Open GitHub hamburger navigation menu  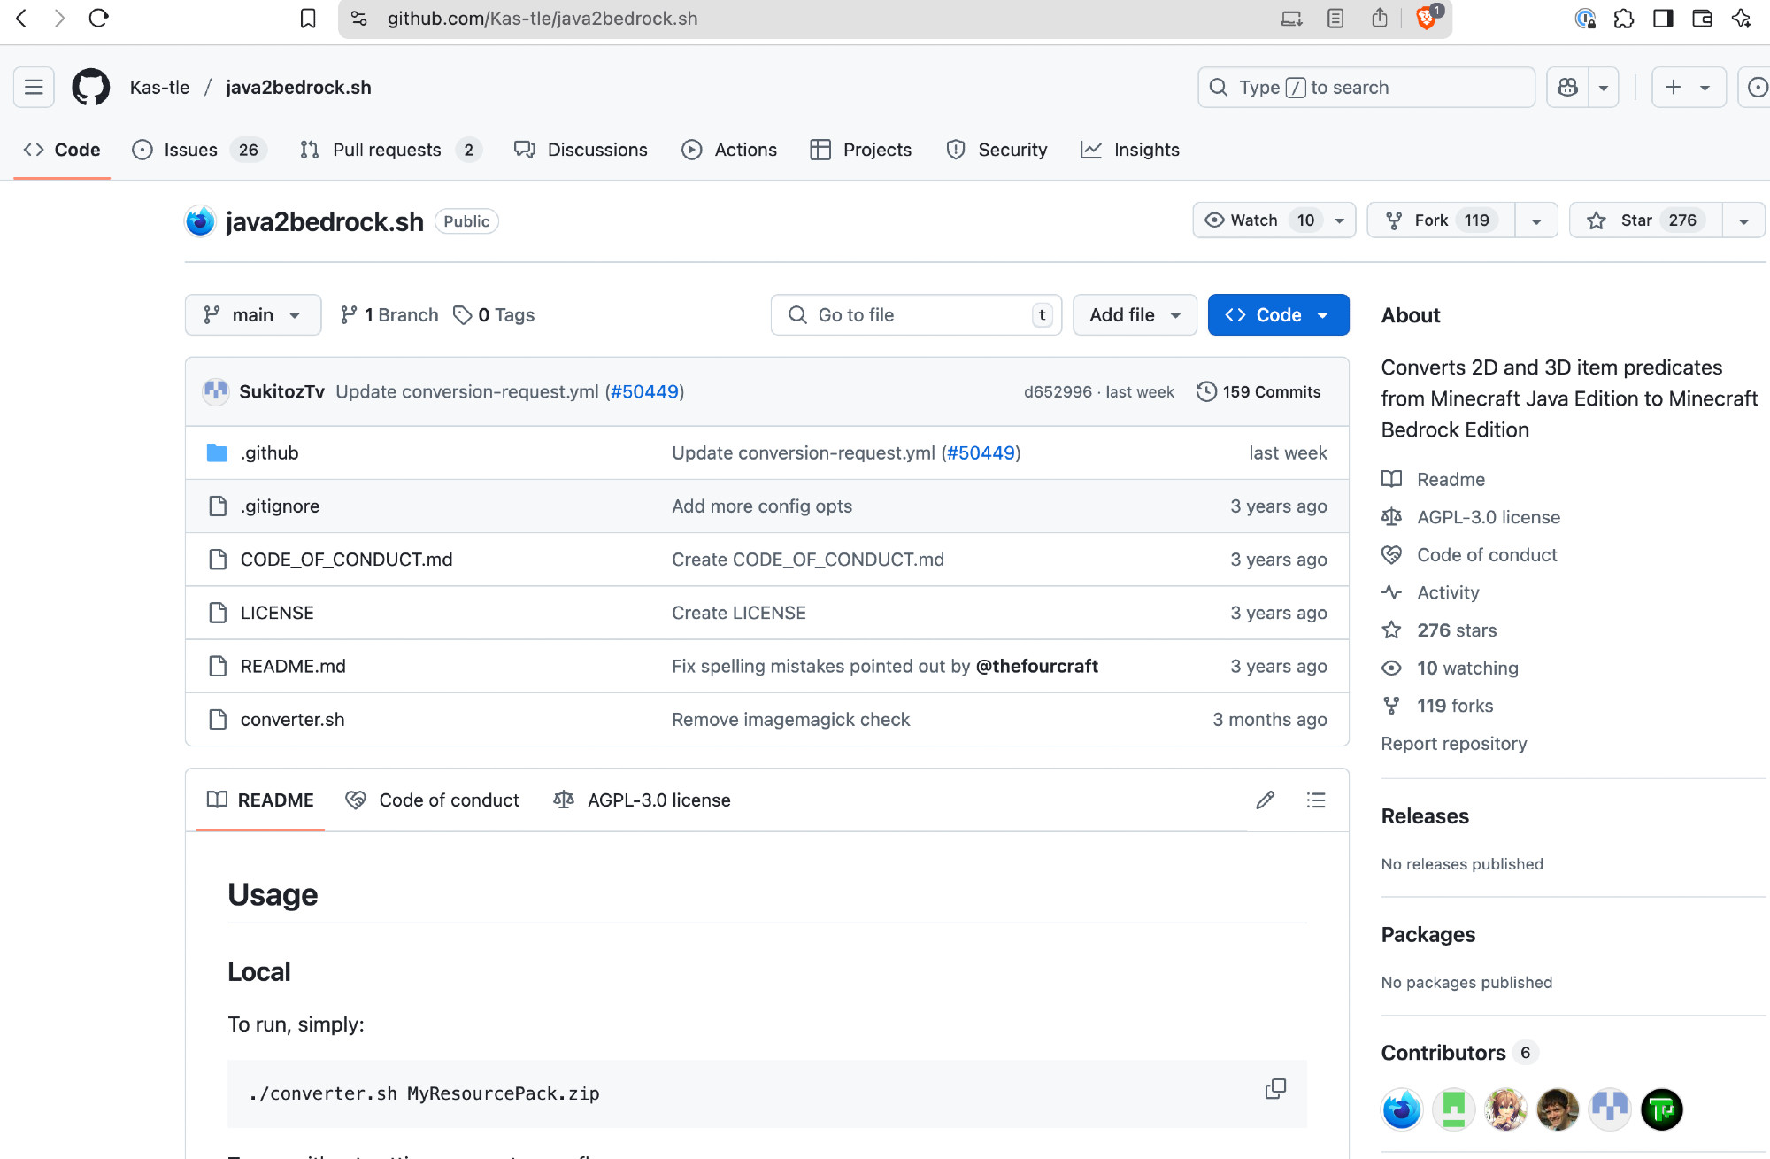[34, 87]
